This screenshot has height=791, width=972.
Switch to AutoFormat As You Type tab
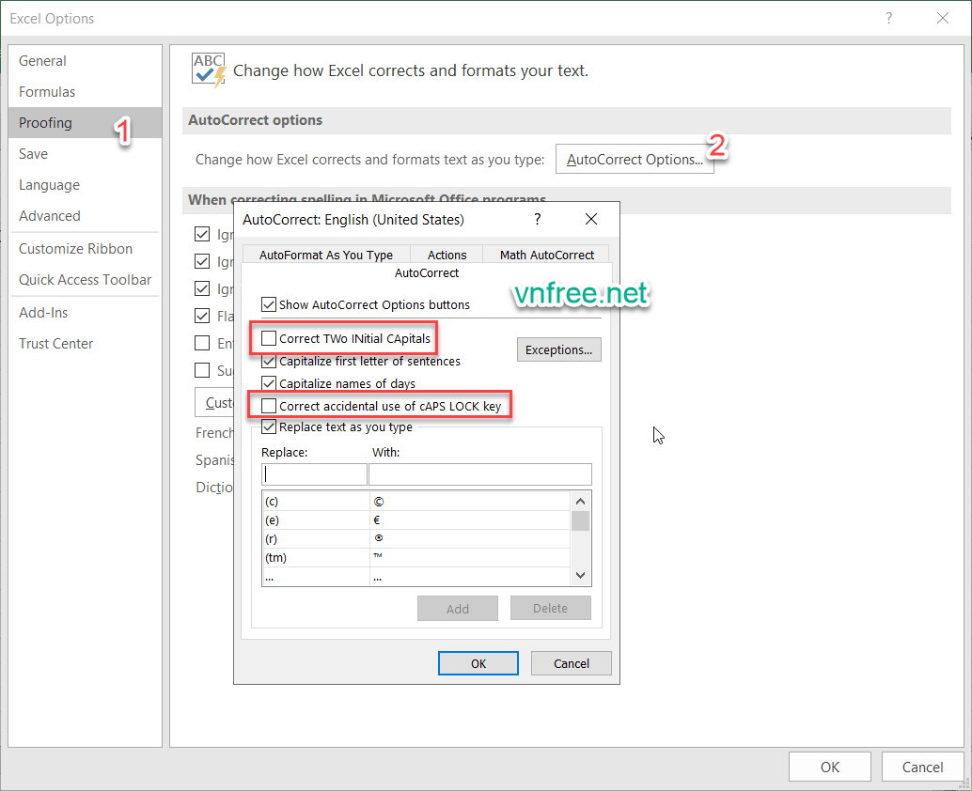click(325, 255)
